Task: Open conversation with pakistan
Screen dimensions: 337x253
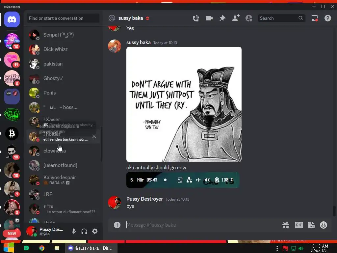Action: point(63,64)
